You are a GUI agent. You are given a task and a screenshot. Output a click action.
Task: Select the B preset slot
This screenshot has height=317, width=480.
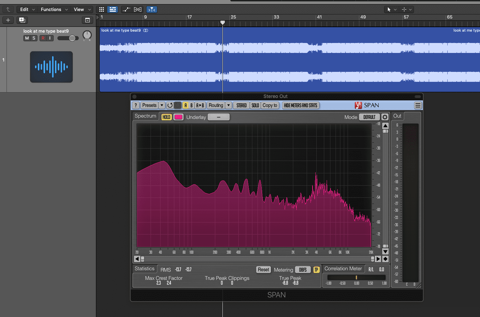[192, 105]
